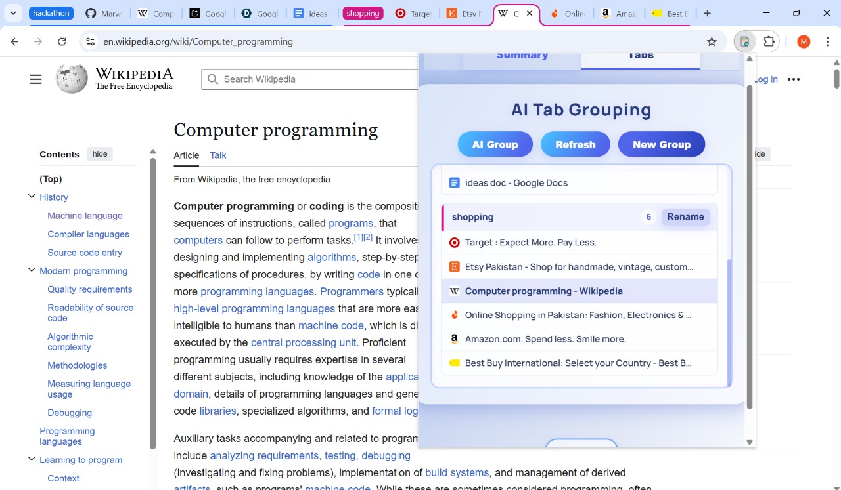Reload the current page
Image resolution: width=841 pixels, height=490 pixels.
point(62,41)
